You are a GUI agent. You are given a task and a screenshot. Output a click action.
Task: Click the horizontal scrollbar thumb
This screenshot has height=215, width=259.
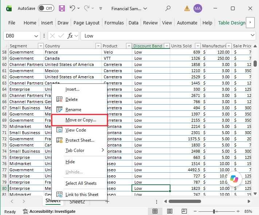(x=185, y=201)
